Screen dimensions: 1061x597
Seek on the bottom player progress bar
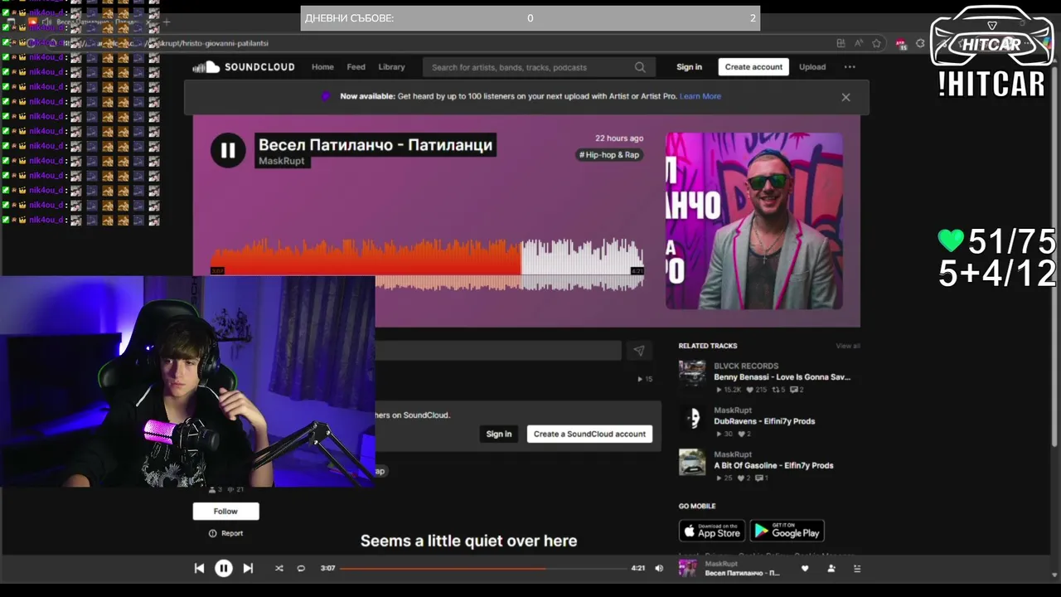click(x=483, y=568)
